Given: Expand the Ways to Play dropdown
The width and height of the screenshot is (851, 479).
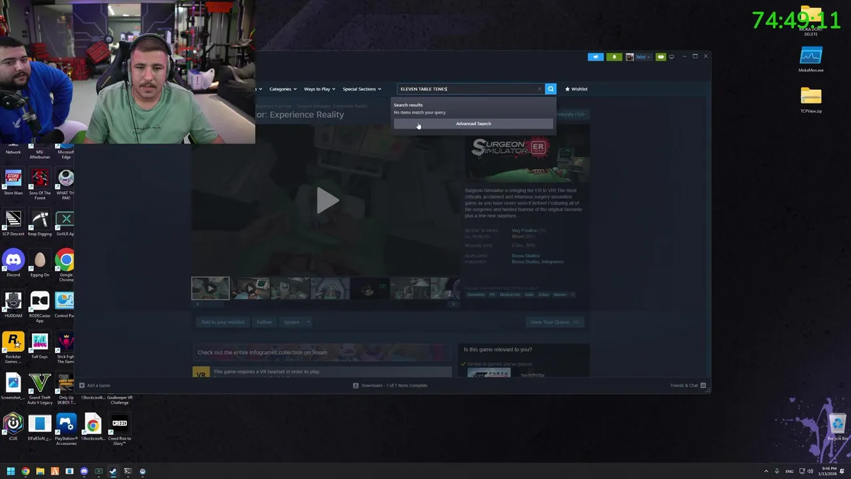Looking at the screenshot, I should pos(319,88).
